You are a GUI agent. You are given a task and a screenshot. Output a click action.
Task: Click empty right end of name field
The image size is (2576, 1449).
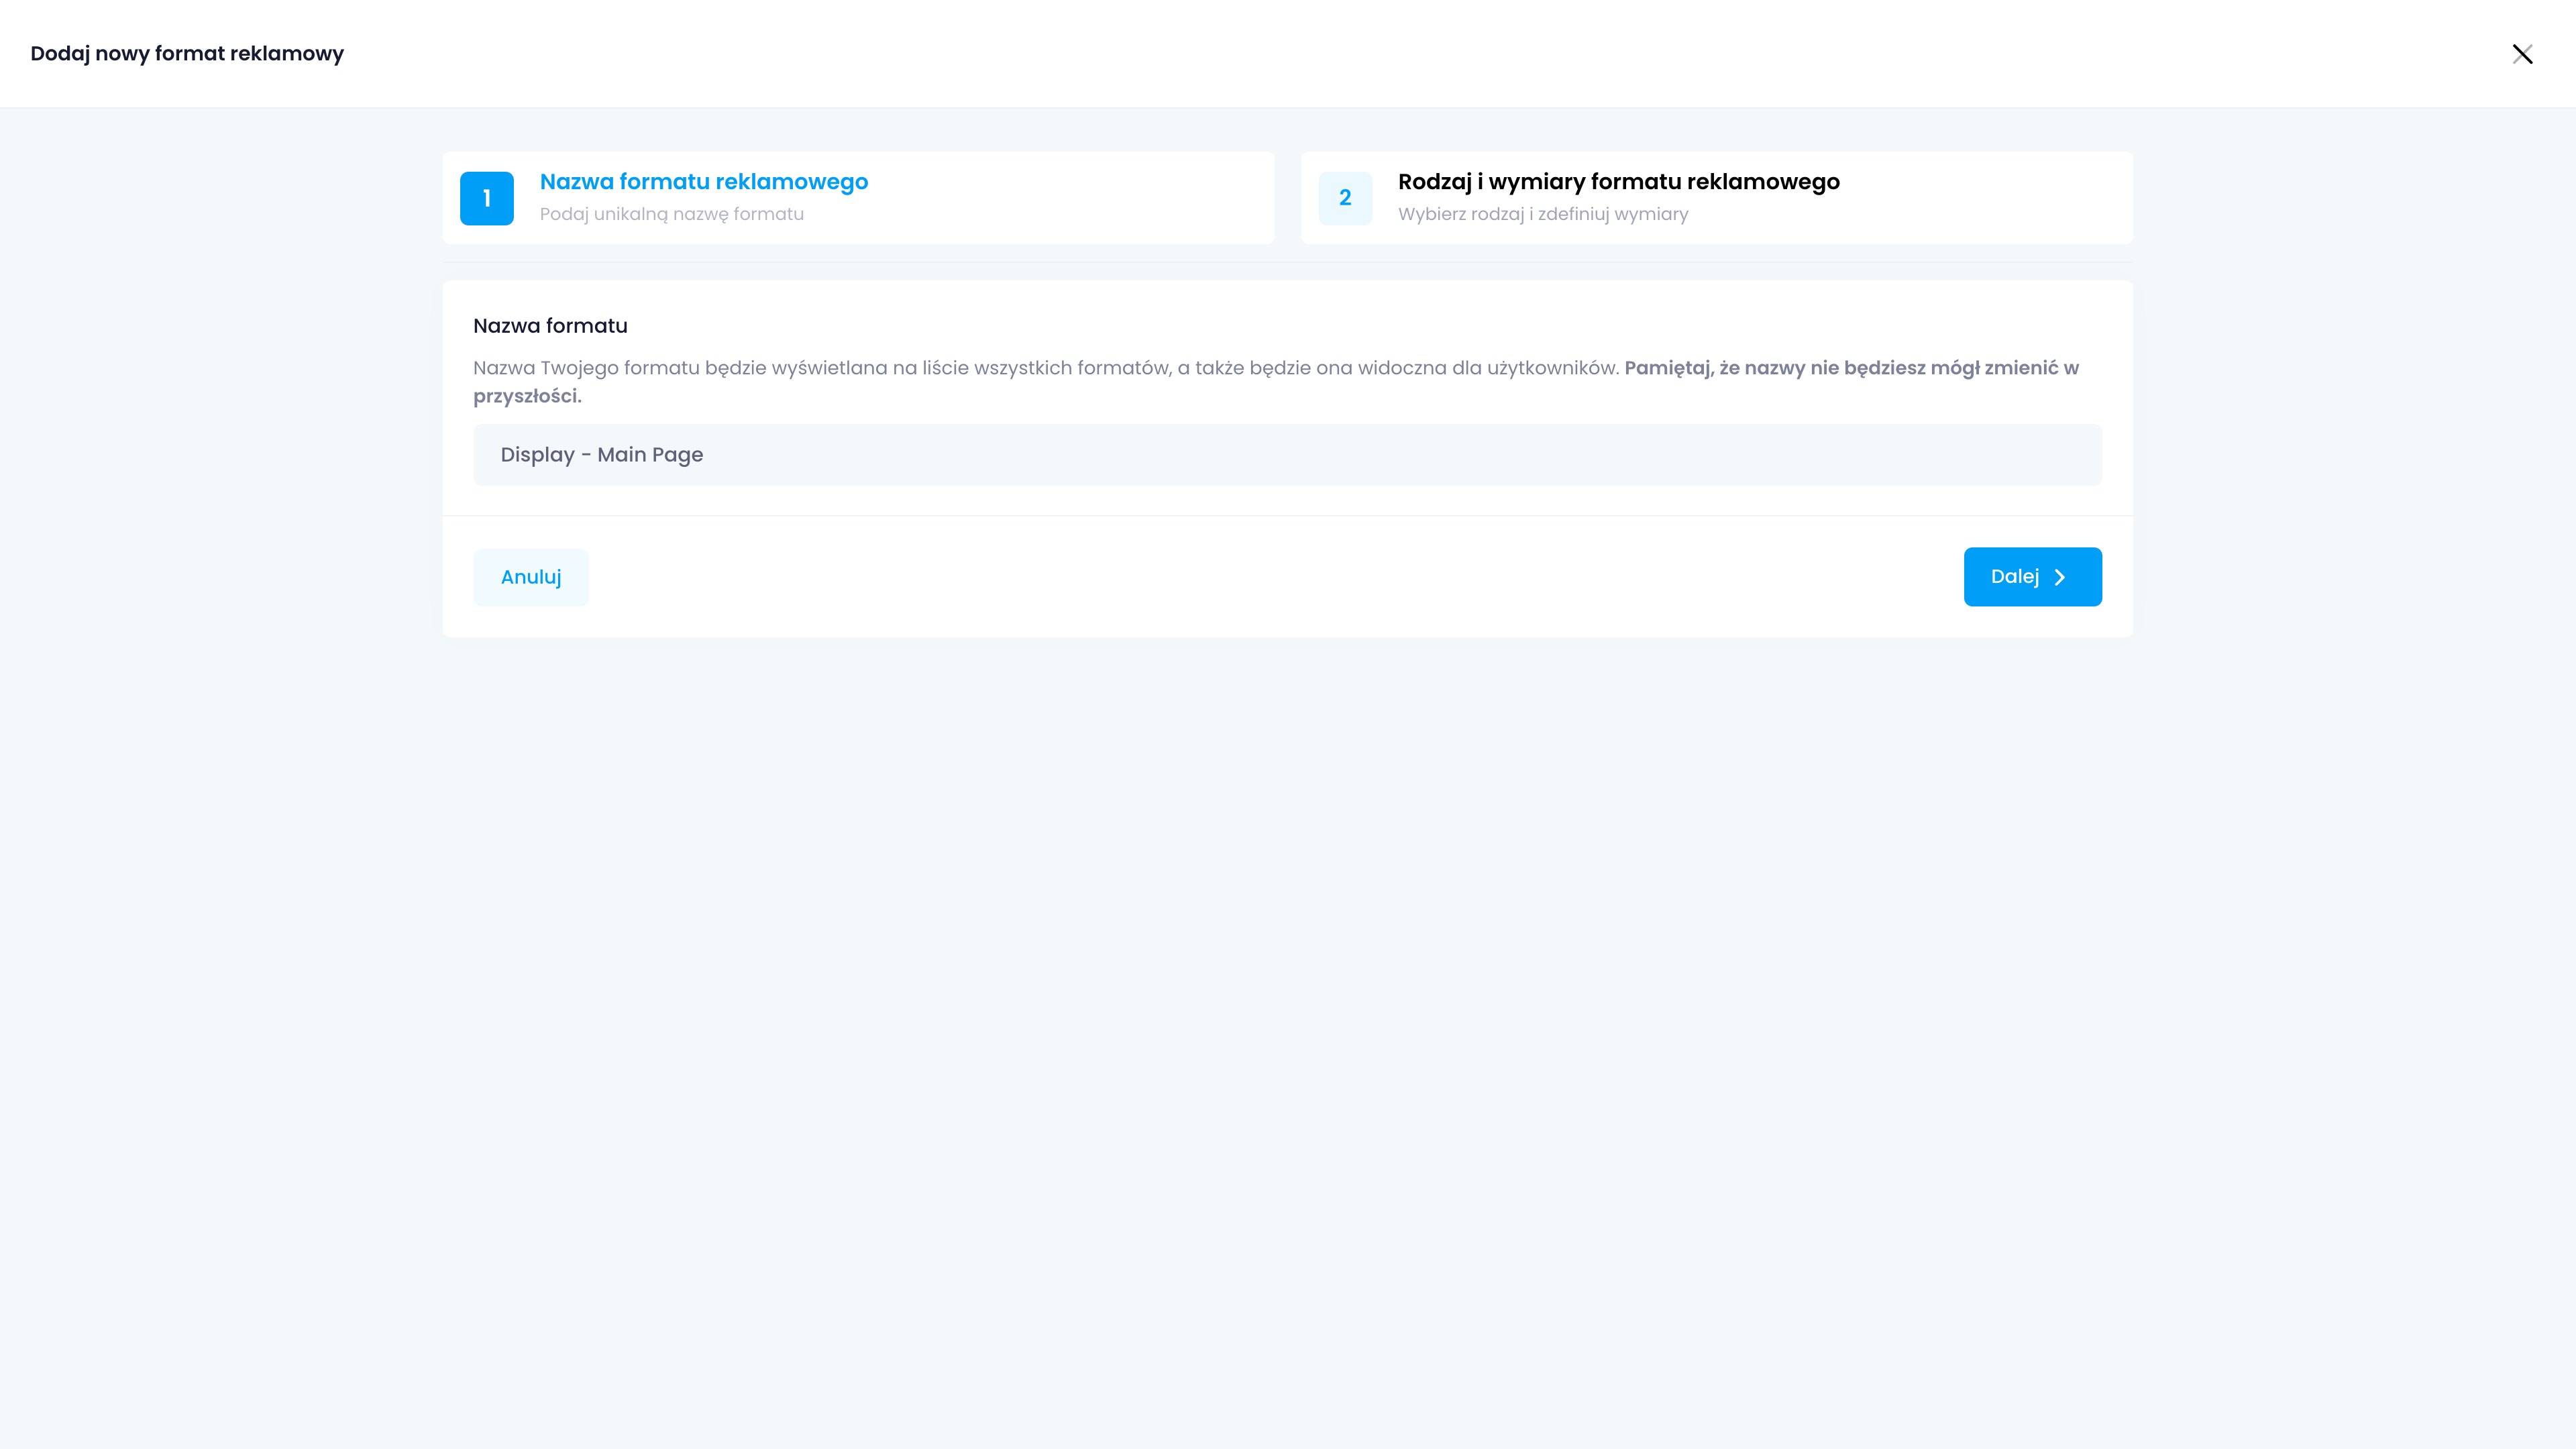[1950, 455]
